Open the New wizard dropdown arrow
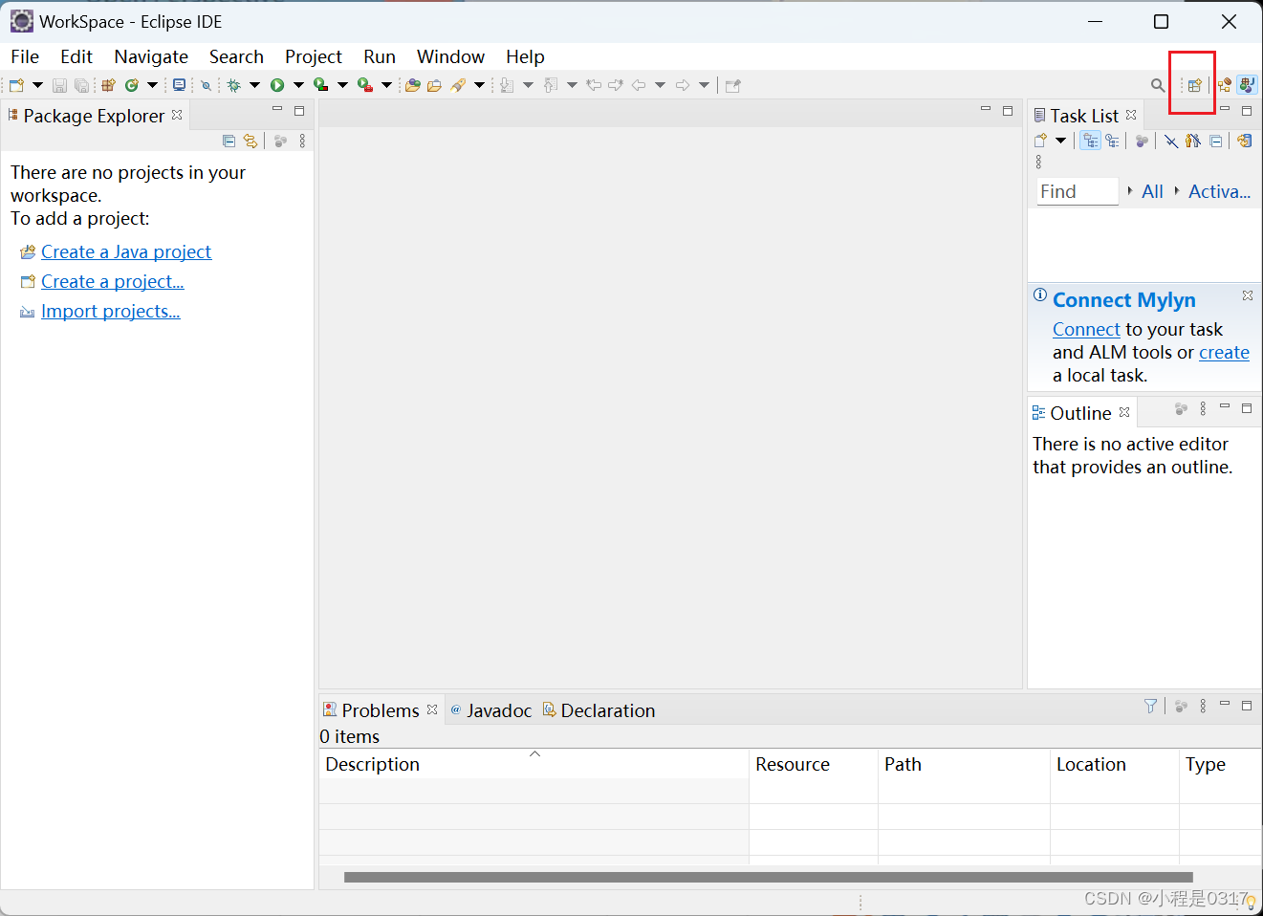 click(37, 85)
